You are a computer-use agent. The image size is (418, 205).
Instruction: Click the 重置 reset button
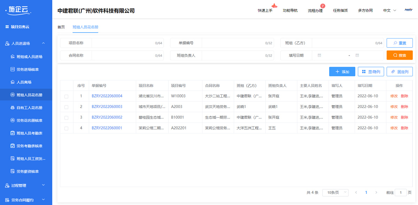tap(400, 43)
